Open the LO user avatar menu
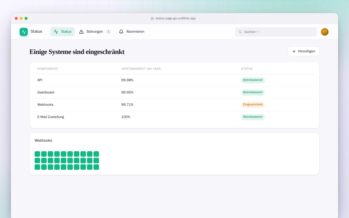Image resolution: width=349 pixels, height=218 pixels. (325, 32)
